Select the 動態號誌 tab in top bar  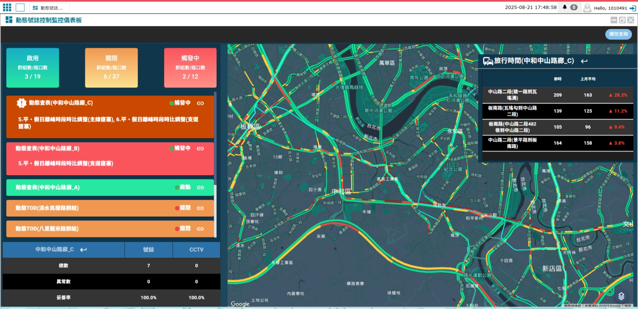pyautogui.click(x=49, y=8)
